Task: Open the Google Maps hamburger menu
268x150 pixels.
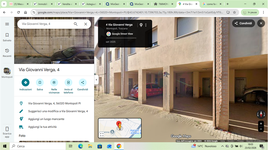Action: coord(7,24)
